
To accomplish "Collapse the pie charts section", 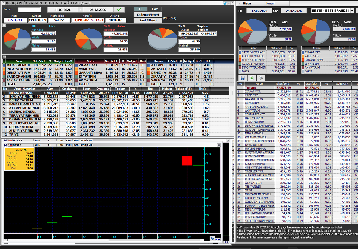I will 4,25.
